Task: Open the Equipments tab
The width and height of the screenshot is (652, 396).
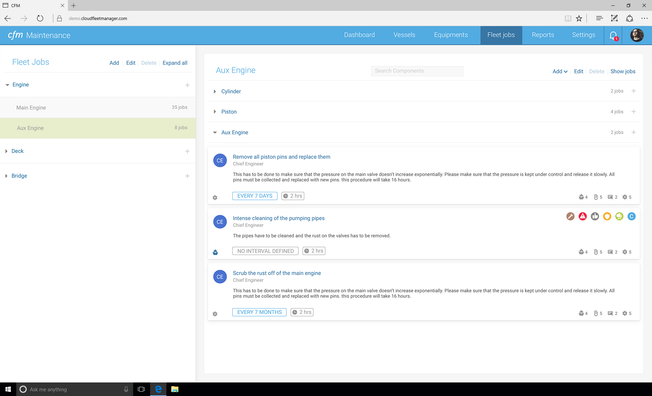Action: pos(451,35)
